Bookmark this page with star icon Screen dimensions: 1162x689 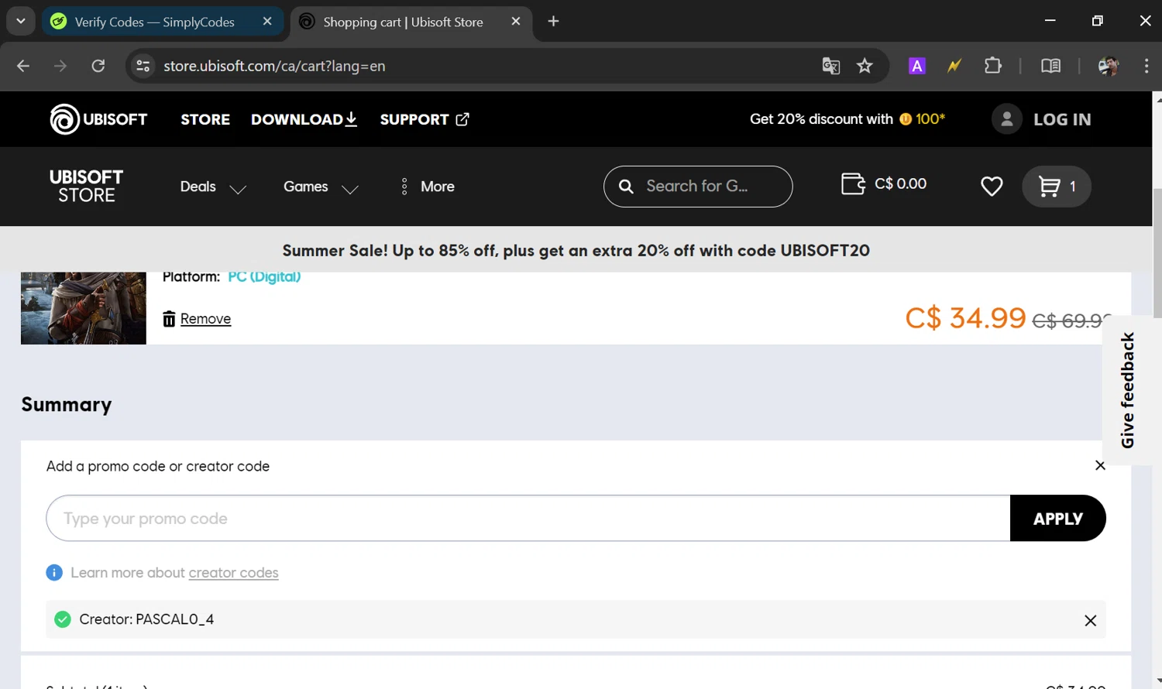click(865, 66)
